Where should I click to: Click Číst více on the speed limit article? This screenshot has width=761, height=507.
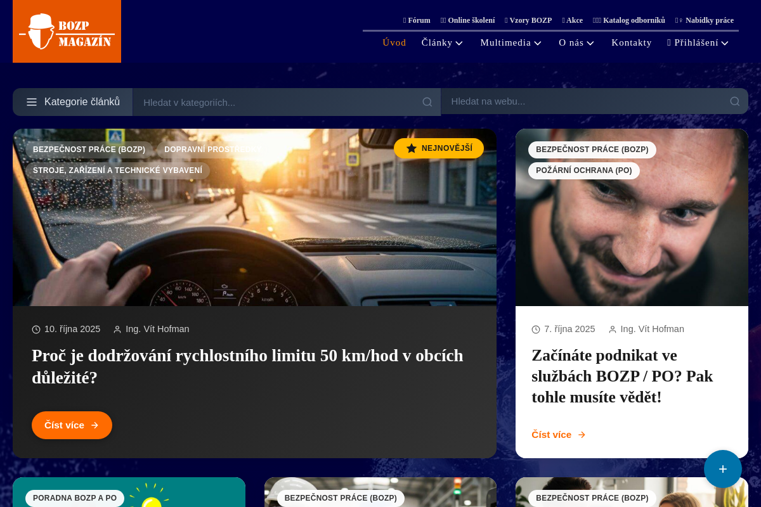click(x=72, y=425)
